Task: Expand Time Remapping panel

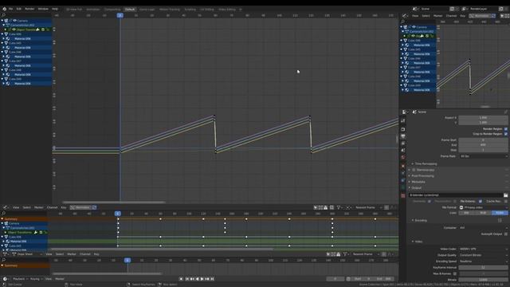Action: tap(426, 163)
